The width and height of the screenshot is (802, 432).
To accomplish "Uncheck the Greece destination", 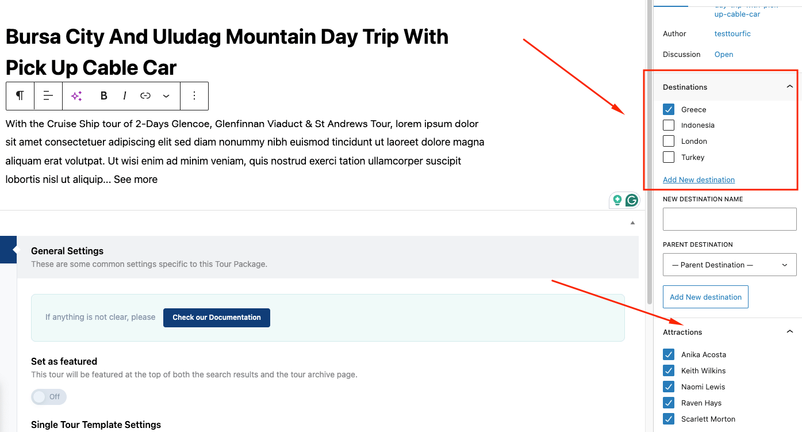I will click(x=669, y=109).
